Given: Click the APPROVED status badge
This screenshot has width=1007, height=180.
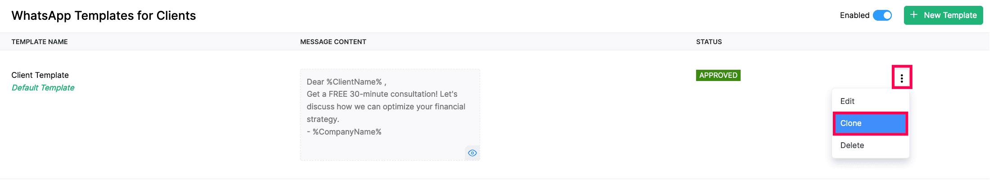Looking at the screenshot, I should [x=718, y=75].
